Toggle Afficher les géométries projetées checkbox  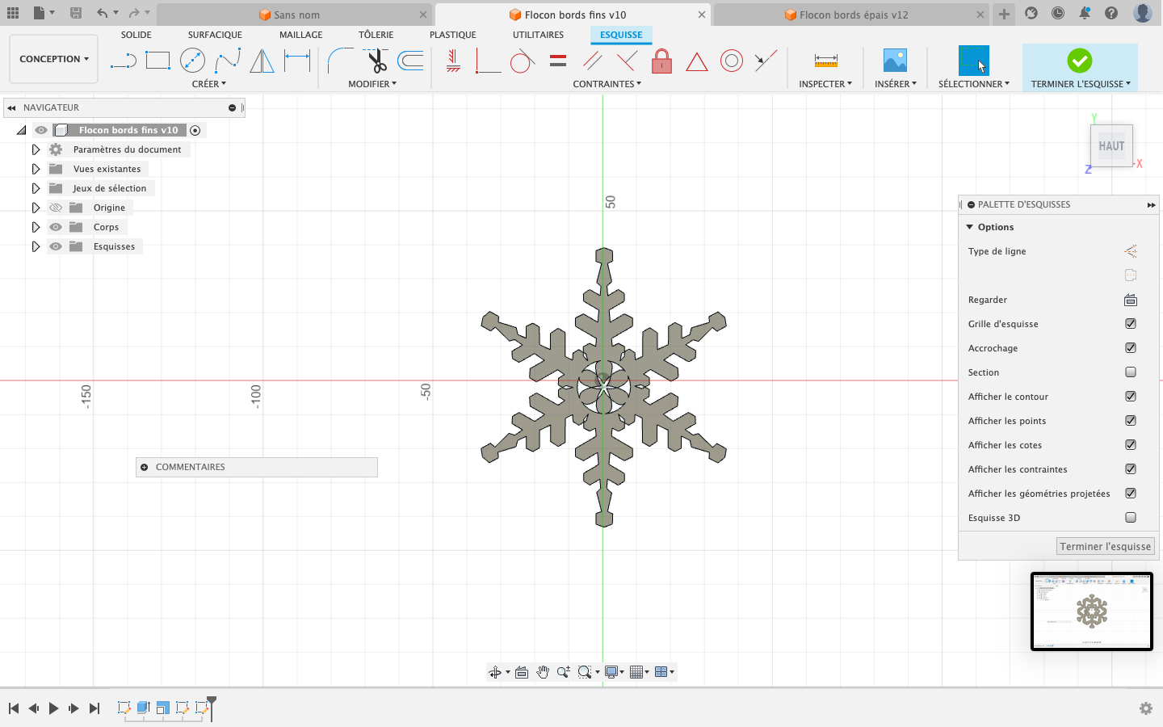tap(1131, 494)
